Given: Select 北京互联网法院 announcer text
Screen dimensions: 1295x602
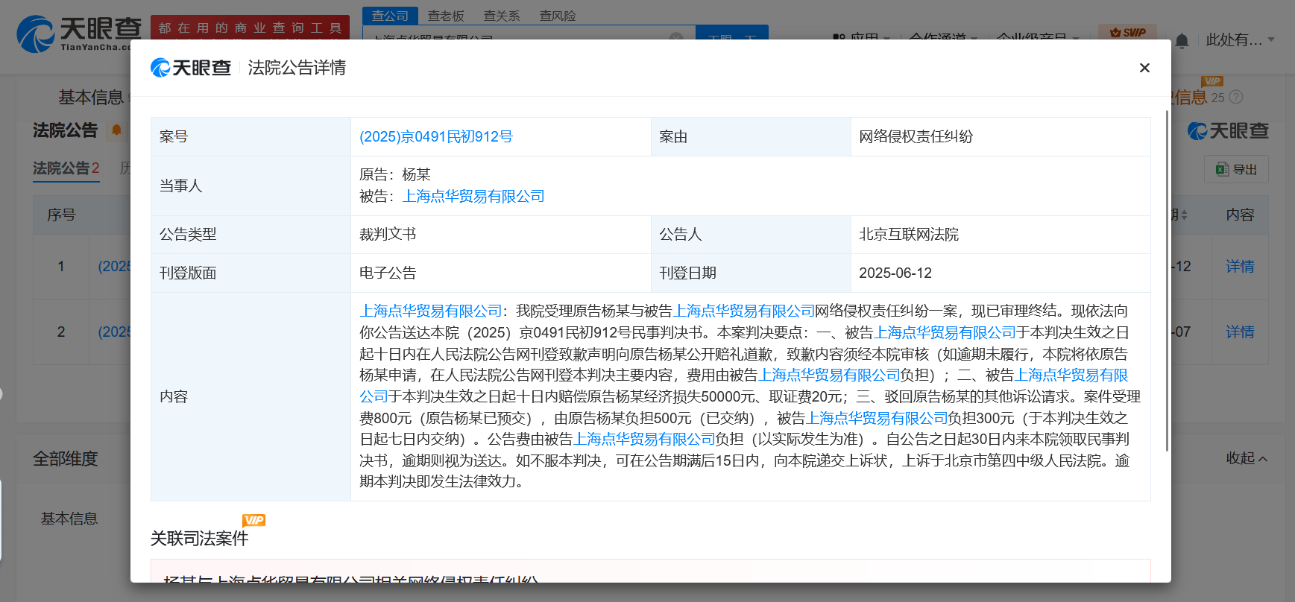Looking at the screenshot, I should [x=909, y=235].
